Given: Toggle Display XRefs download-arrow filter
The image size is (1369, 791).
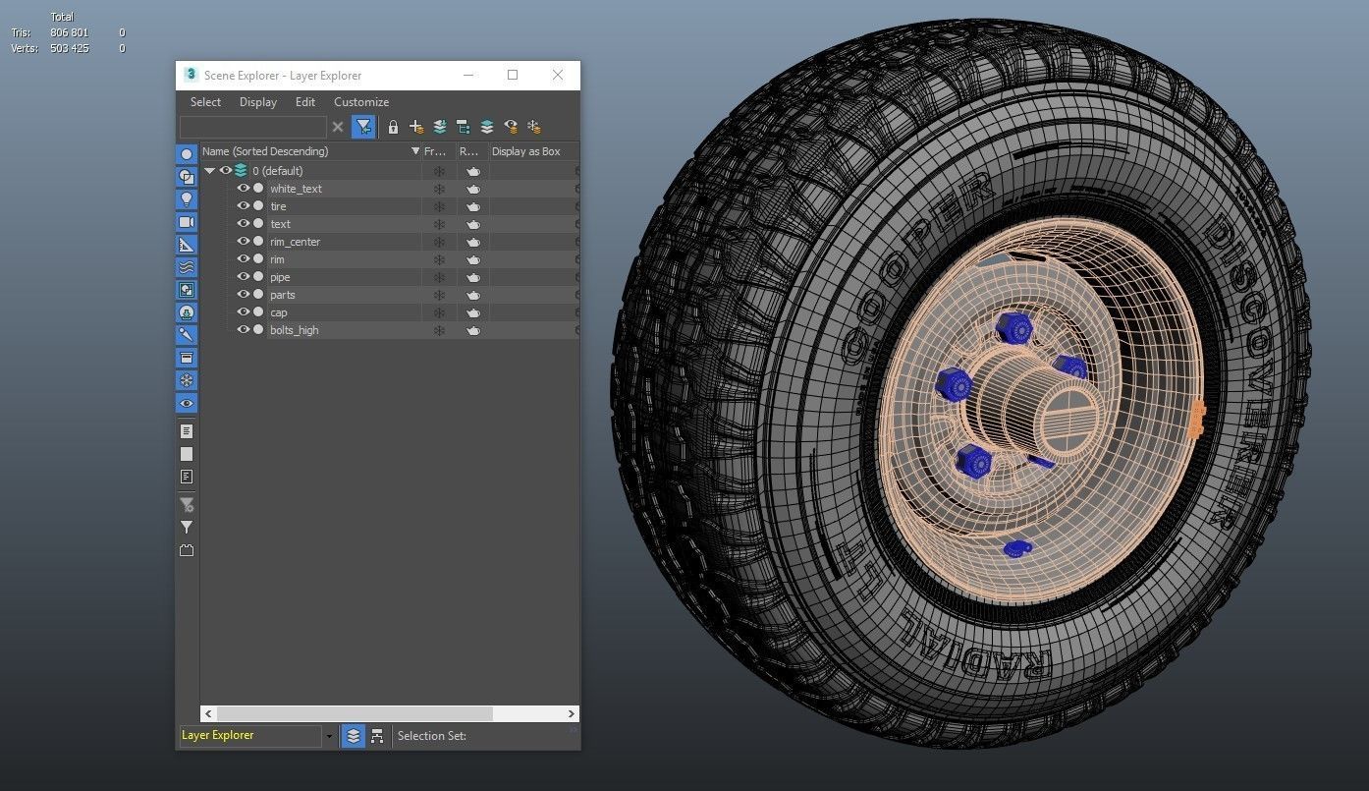Looking at the screenshot, I should pos(187,312).
